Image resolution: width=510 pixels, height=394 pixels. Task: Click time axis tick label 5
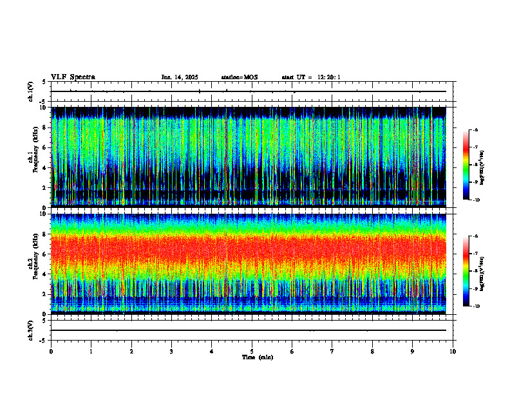252,352
